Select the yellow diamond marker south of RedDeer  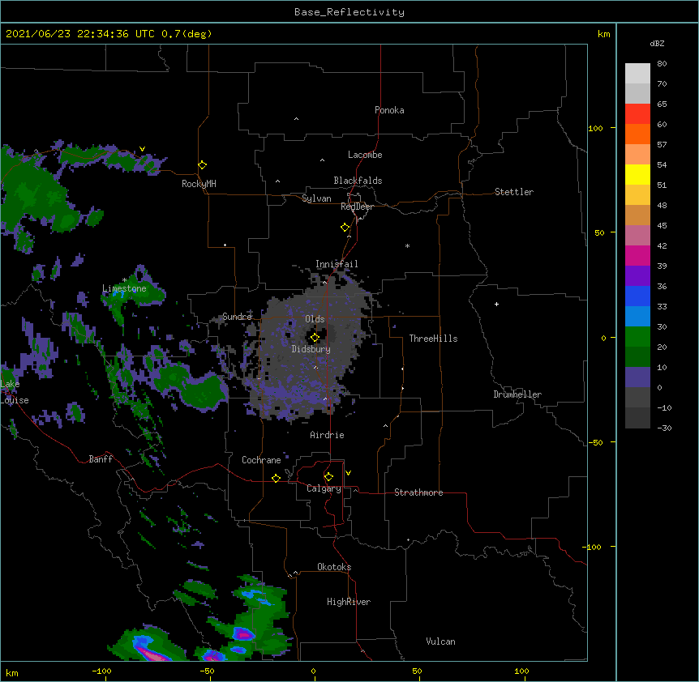tap(345, 227)
